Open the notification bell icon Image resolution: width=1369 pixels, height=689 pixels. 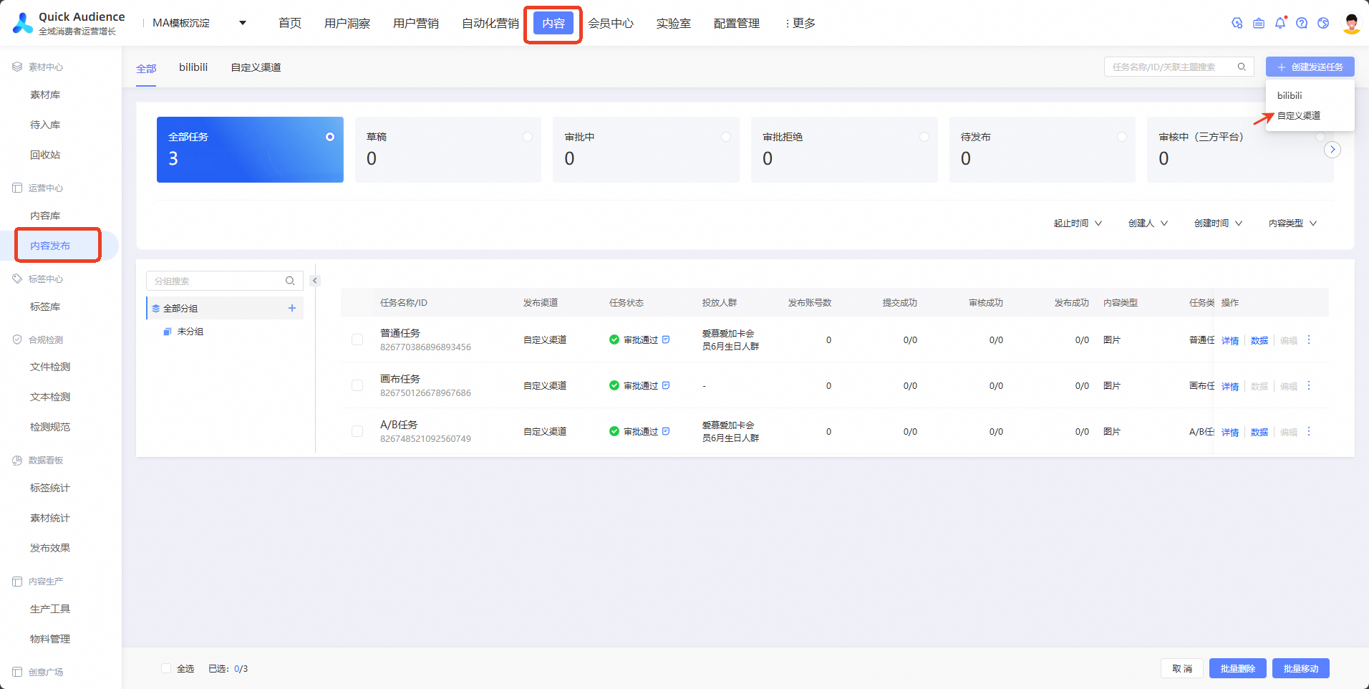coord(1280,23)
